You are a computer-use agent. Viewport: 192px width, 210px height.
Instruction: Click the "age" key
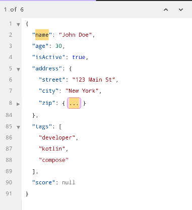coord(40,46)
